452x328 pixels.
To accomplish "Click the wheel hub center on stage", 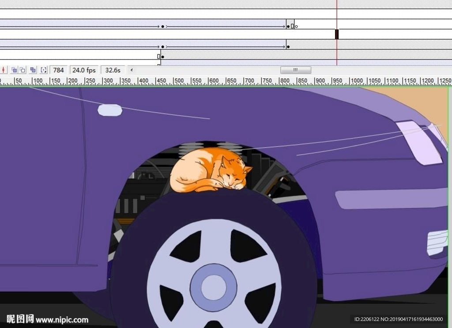I will [214, 287].
